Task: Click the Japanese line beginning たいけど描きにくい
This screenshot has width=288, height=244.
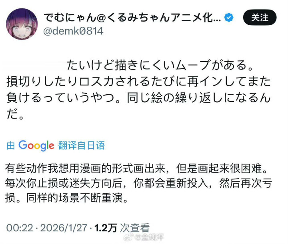Action: pos(160,65)
